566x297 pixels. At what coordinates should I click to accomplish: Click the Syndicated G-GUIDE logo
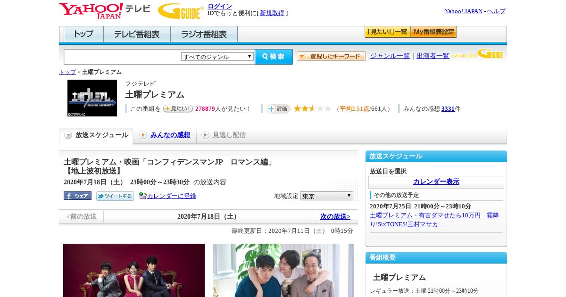pyautogui.click(x=477, y=54)
